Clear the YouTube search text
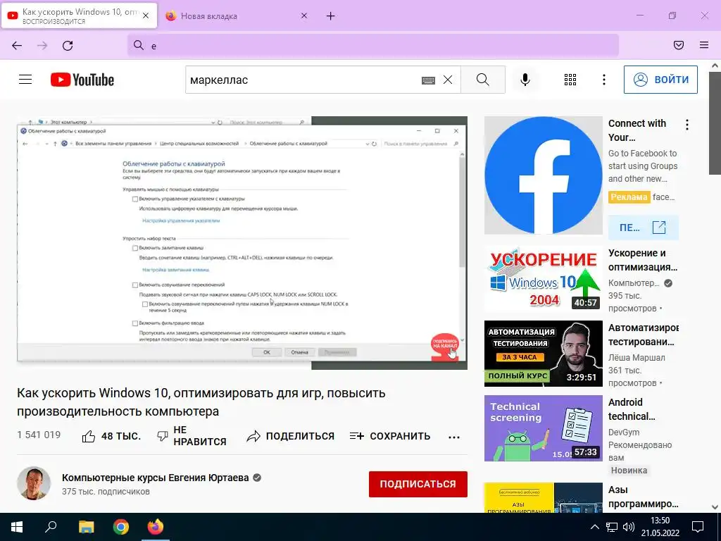The height and width of the screenshot is (541, 721). point(447,80)
